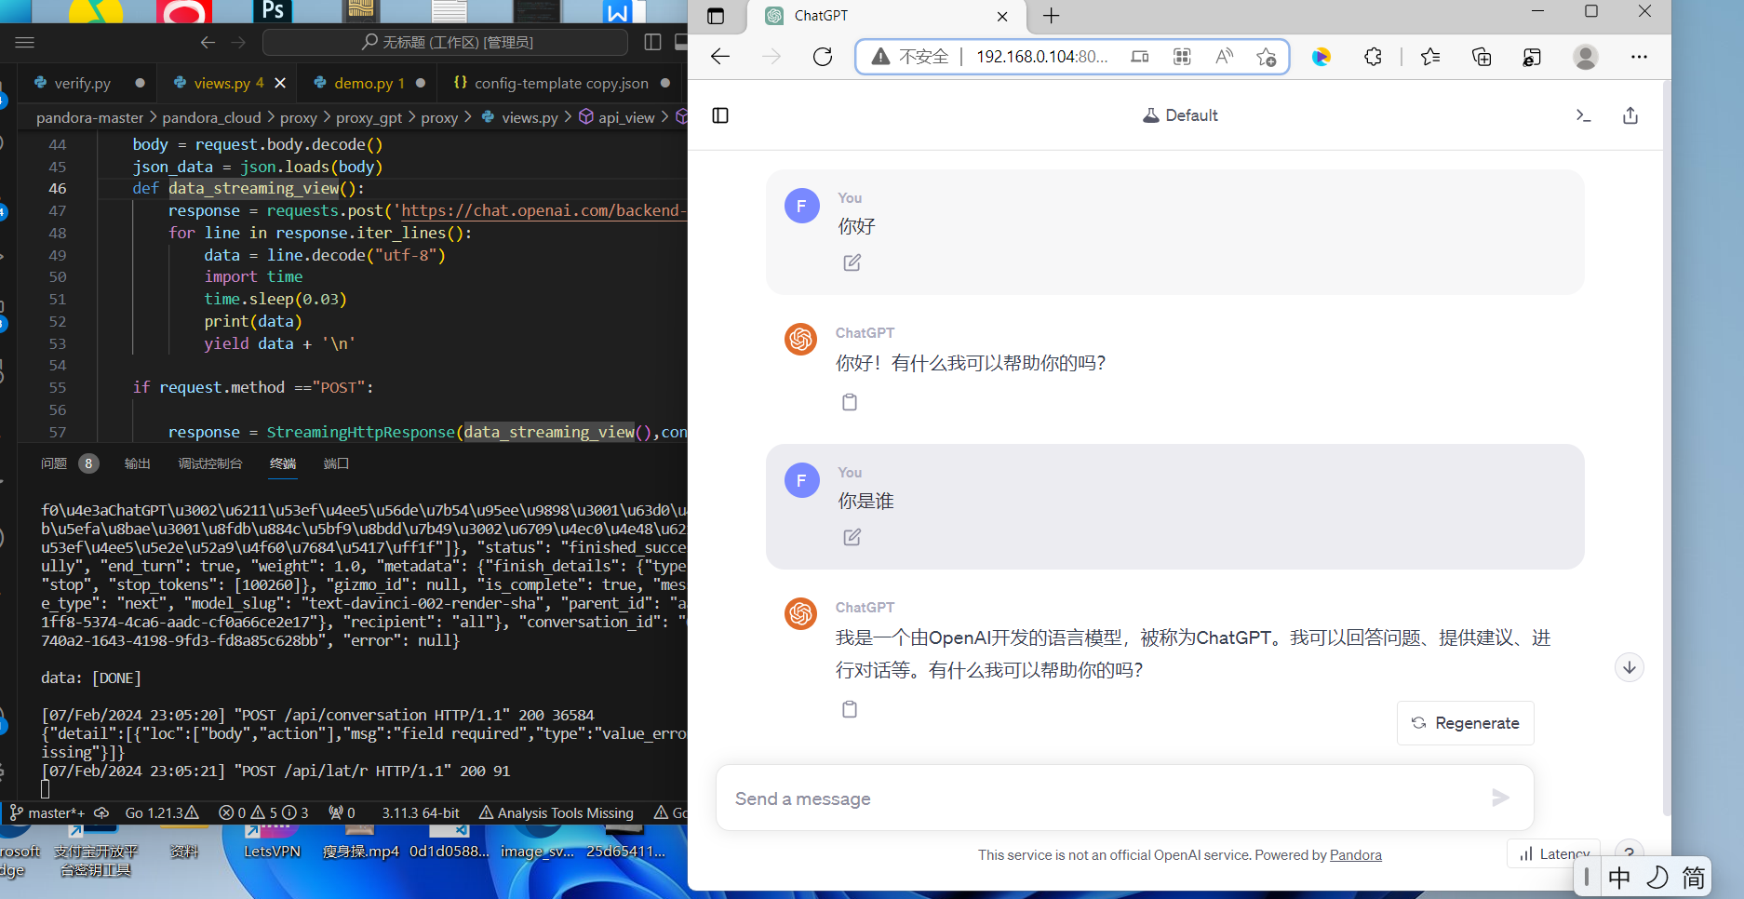This screenshot has width=1744, height=899.
Task: Switch to the demo.py editor tab
Action: click(x=369, y=83)
